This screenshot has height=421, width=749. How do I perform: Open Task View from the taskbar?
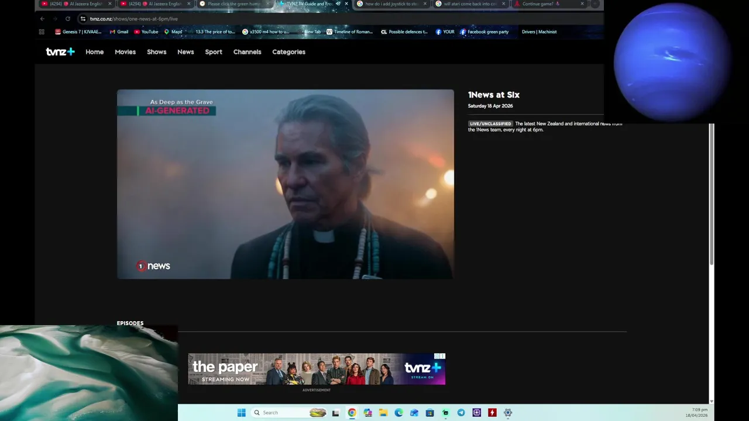[335, 413]
